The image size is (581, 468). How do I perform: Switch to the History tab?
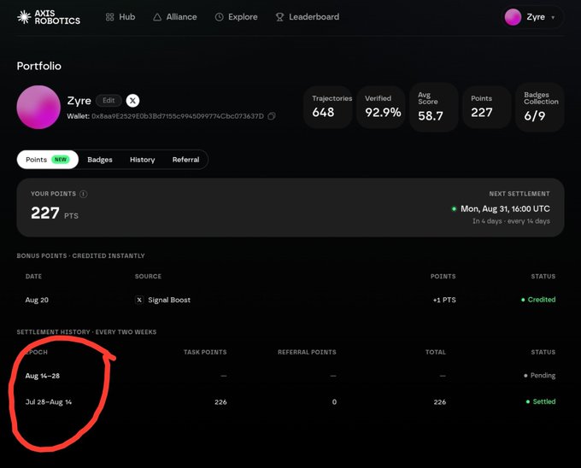(143, 160)
